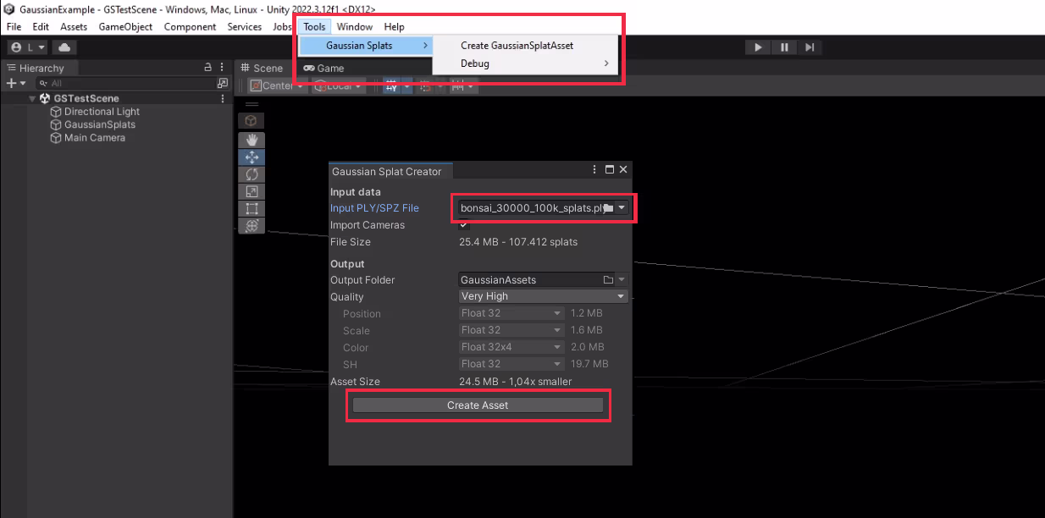This screenshot has width=1045, height=518.
Task: Open the Quality dropdown set to Very High
Action: coord(543,296)
